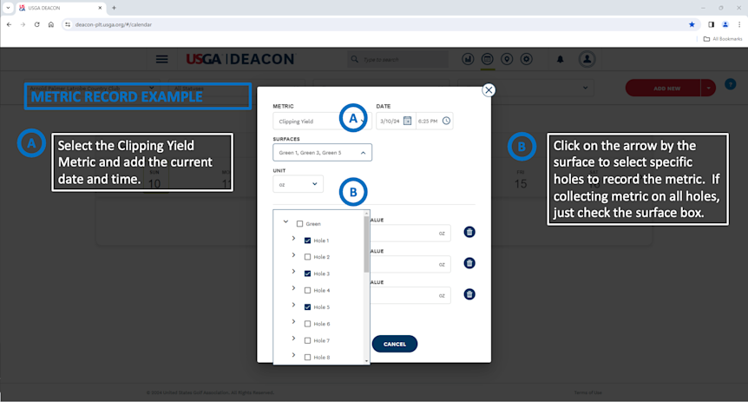View site information icon in address bar
This screenshot has width=748, height=402.
tap(68, 24)
